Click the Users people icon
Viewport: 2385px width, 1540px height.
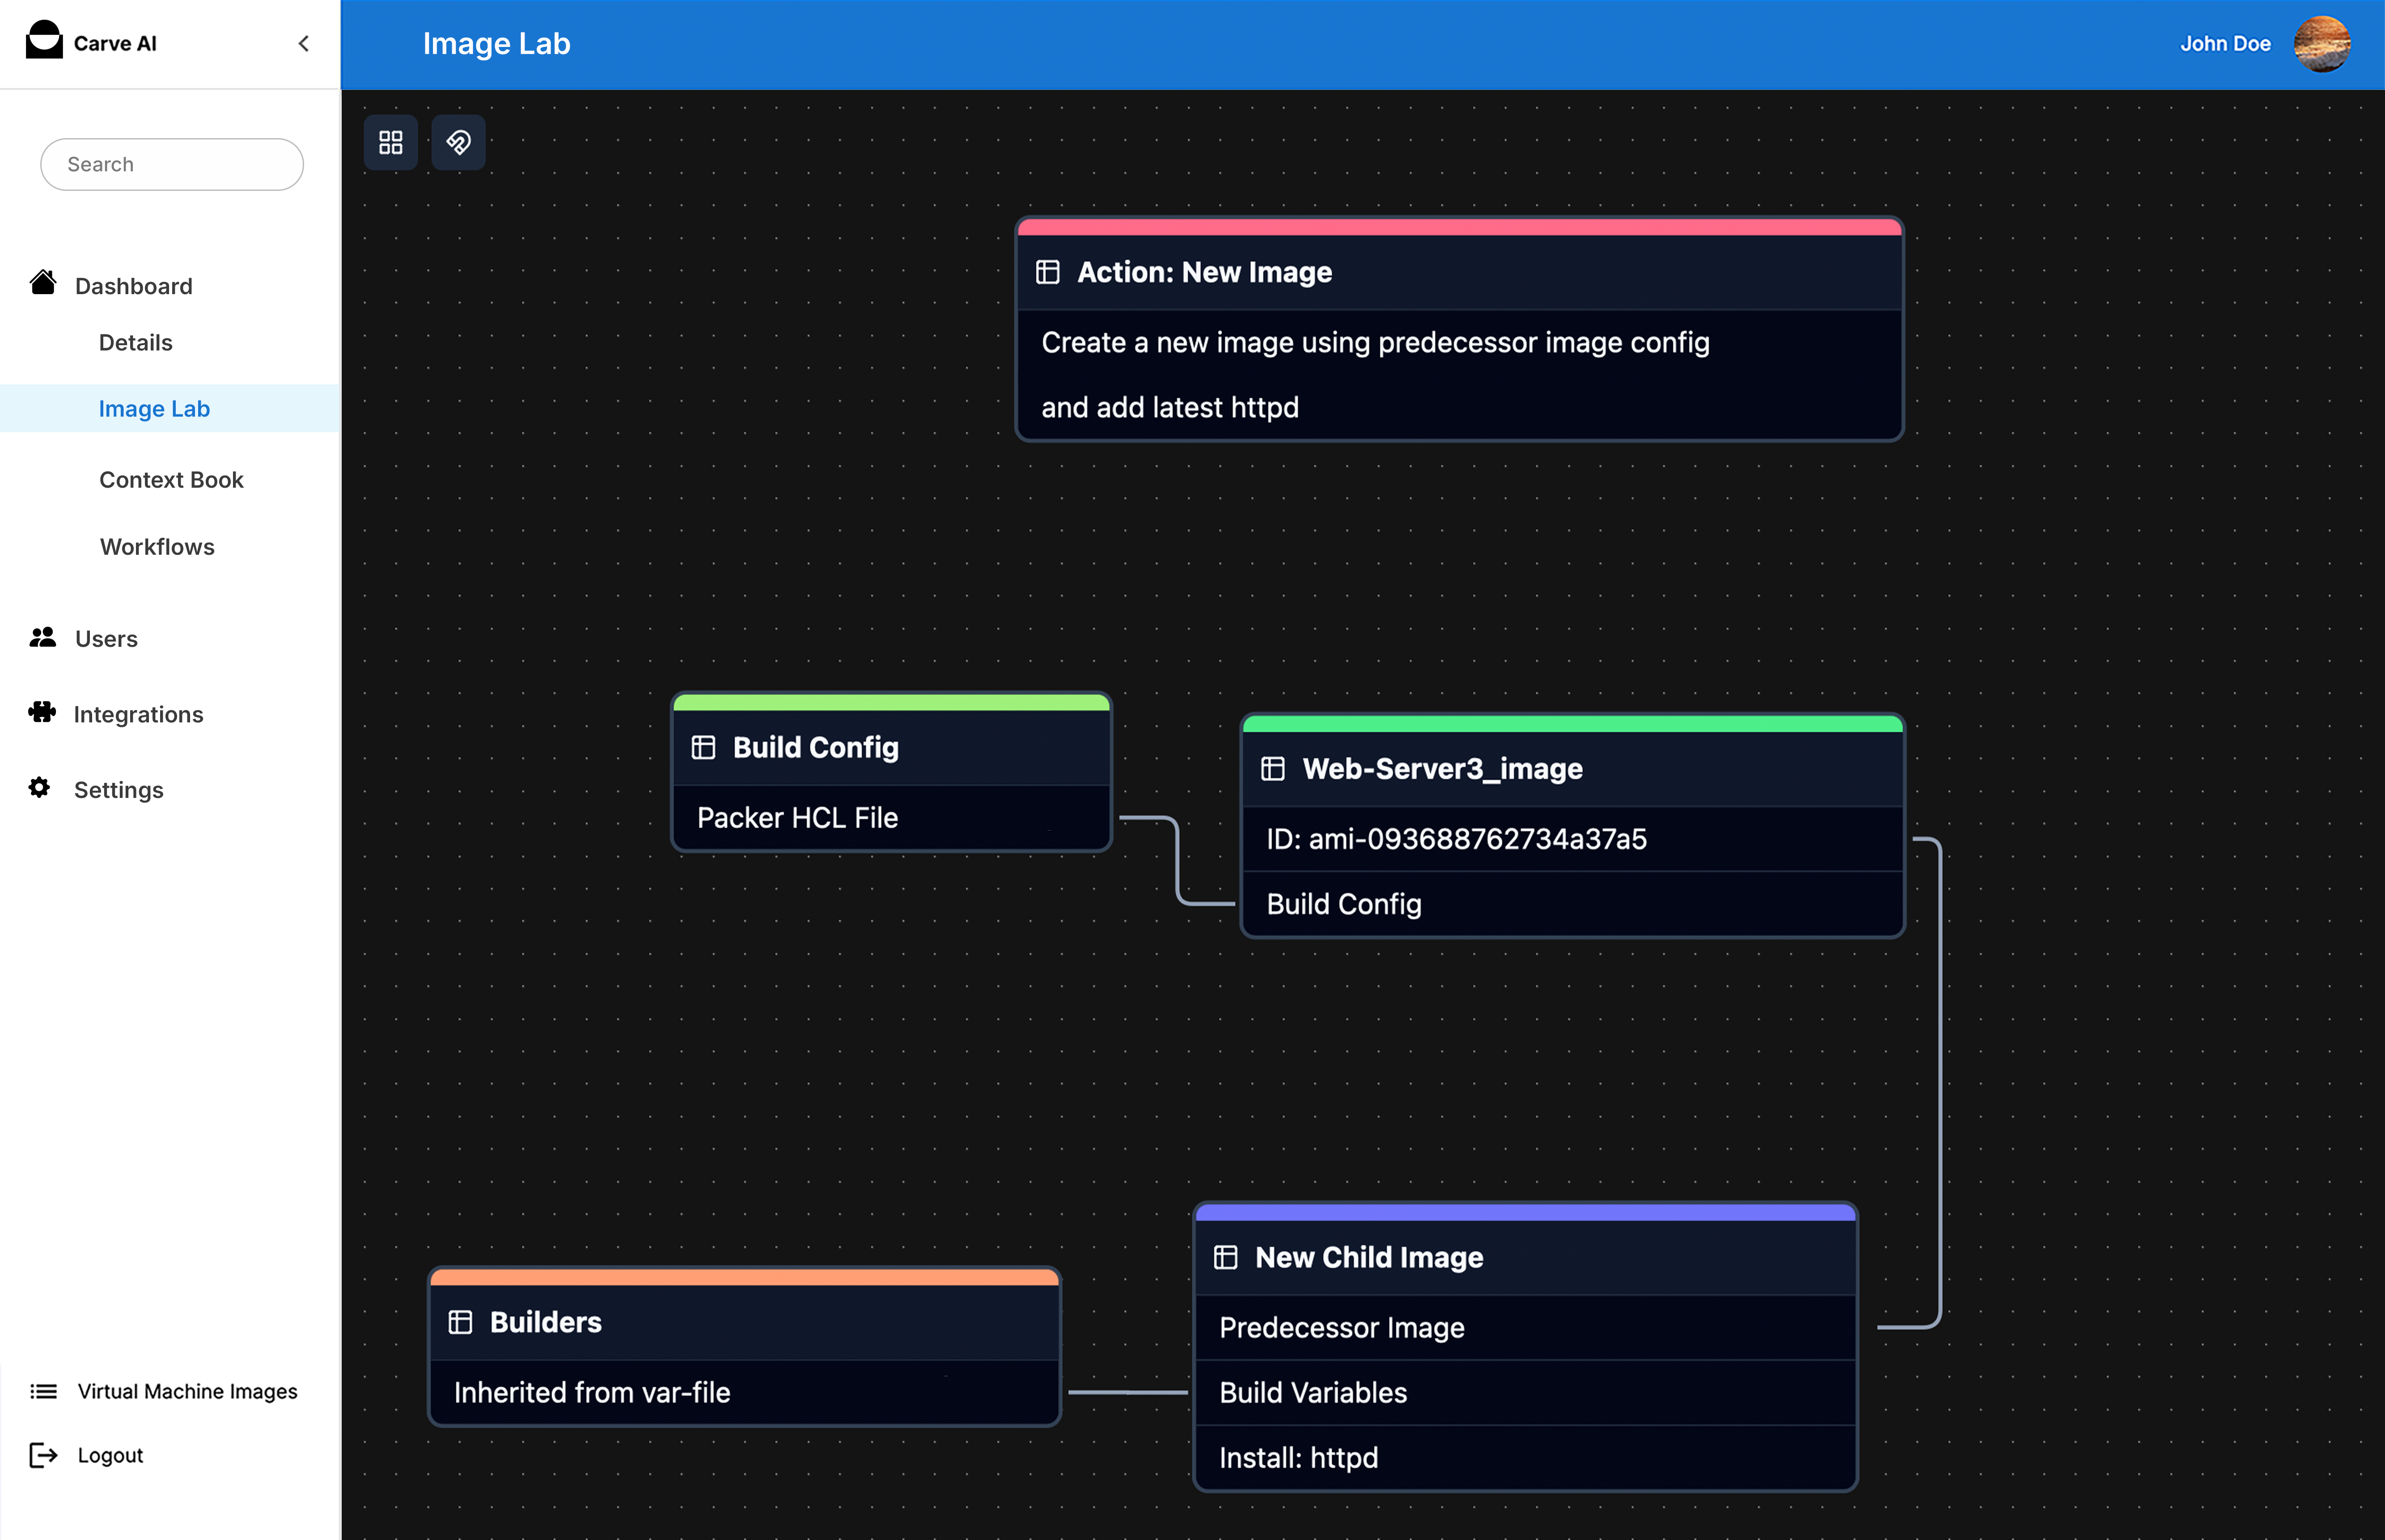click(42, 637)
